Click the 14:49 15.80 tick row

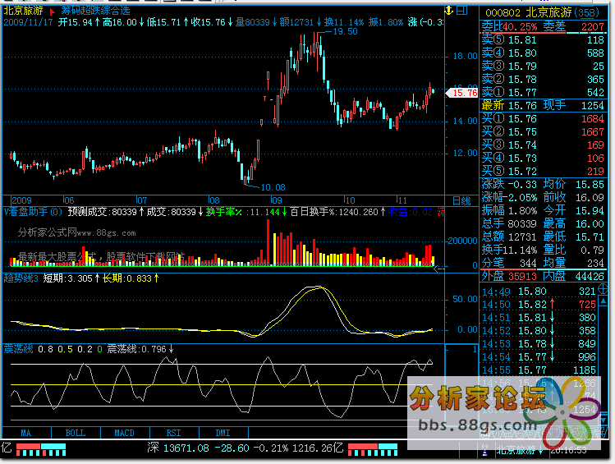point(539,292)
